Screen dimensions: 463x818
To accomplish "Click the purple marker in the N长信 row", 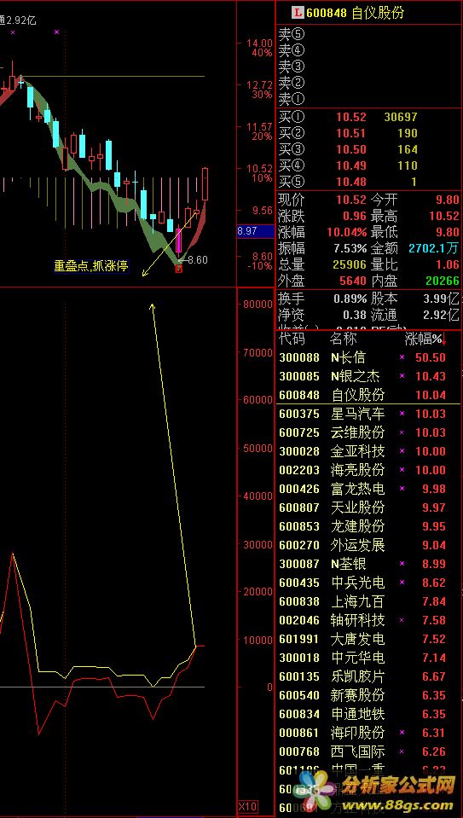I will tap(402, 358).
